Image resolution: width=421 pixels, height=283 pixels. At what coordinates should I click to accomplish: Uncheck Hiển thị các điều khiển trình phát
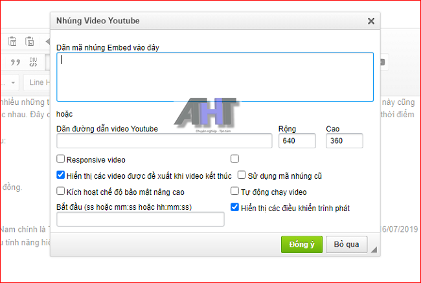click(234, 207)
